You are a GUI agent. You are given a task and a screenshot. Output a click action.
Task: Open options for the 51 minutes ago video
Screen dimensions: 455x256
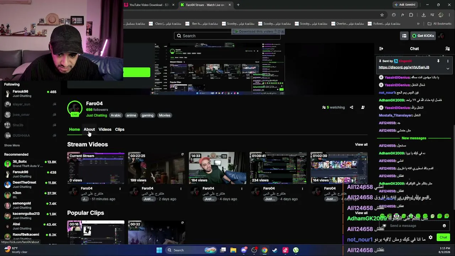pyautogui.click(x=120, y=188)
